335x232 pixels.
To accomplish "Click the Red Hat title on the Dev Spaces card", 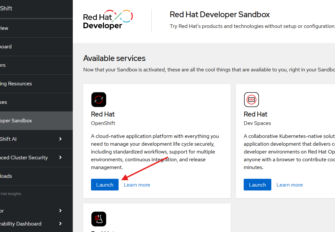I will [x=255, y=114].
